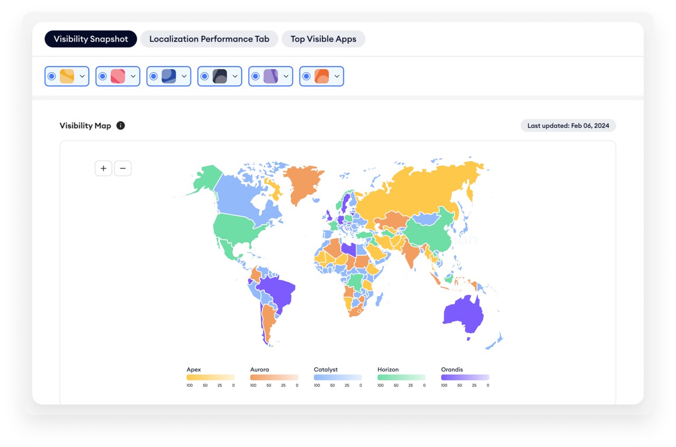Image resolution: width=676 pixels, height=447 pixels.
Task: Zoom in the map with plus button
Action: point(104,169)
